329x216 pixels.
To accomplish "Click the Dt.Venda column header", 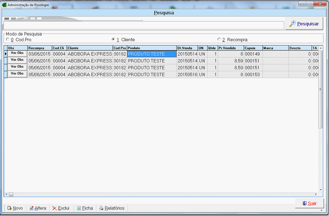I will pyautogui.click(x=187, y=48).
